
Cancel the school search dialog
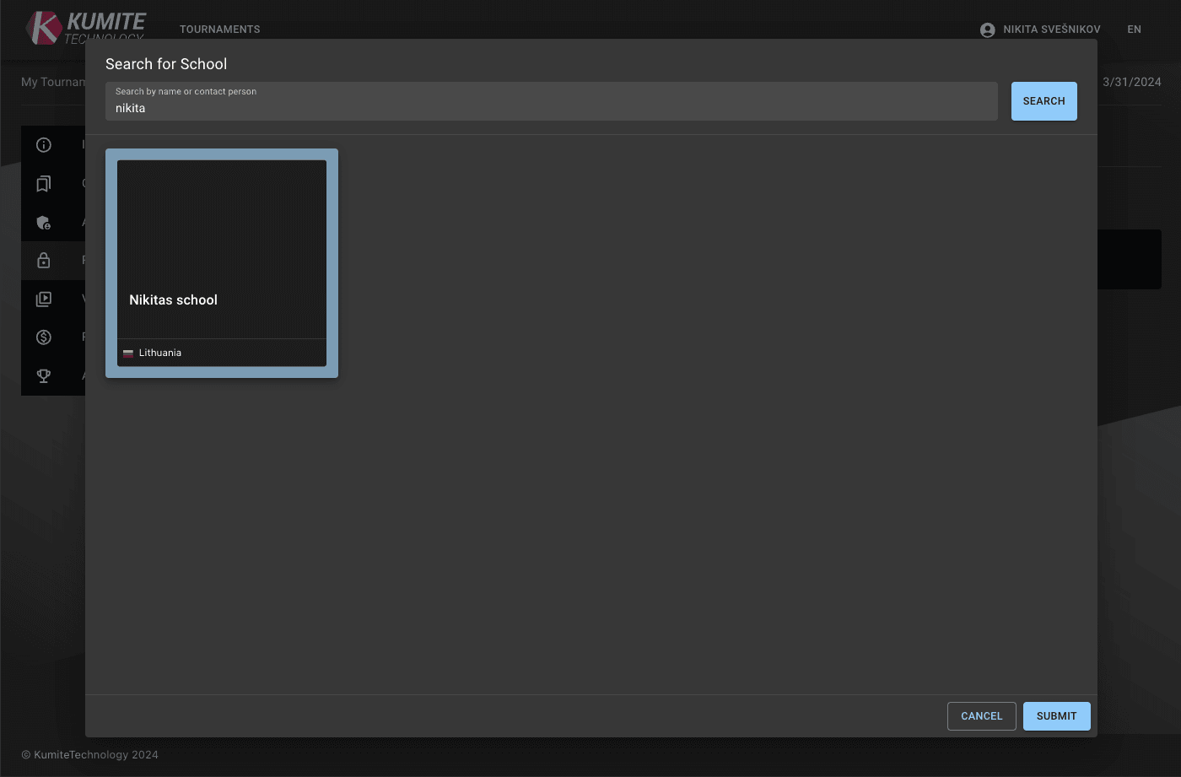981,716
